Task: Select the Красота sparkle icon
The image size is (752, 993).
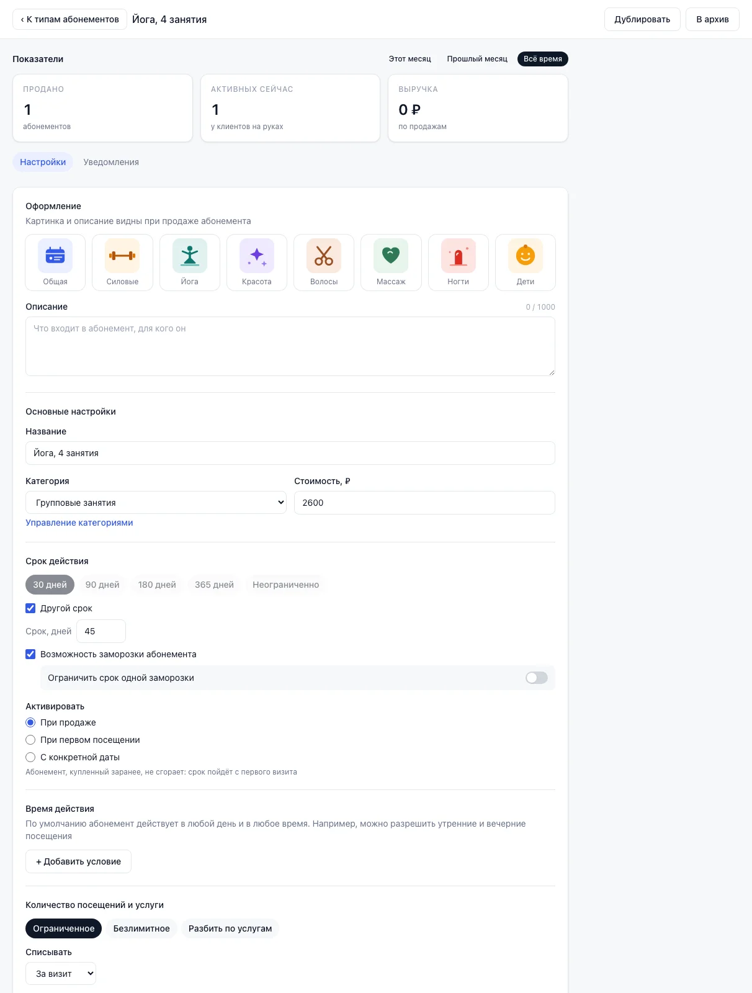Action: pyautogui.click(x=257, y=263)
